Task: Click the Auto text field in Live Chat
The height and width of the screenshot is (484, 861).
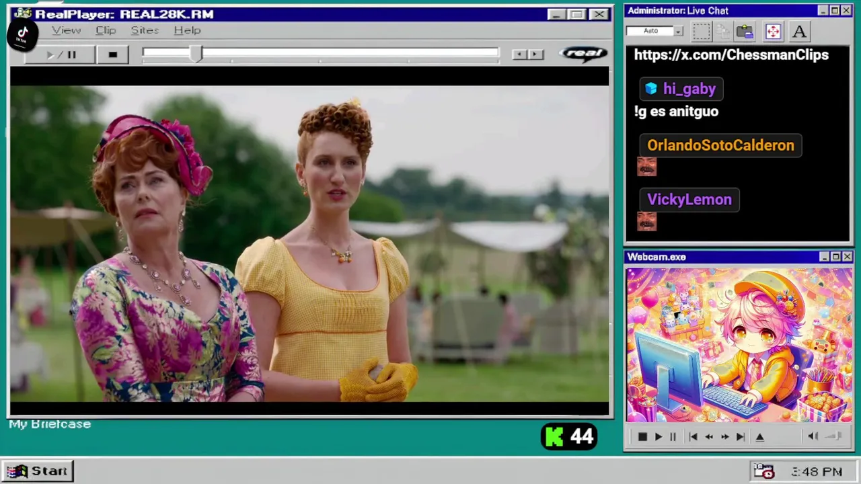Action: pyautogui.click(x=650, y=31)
